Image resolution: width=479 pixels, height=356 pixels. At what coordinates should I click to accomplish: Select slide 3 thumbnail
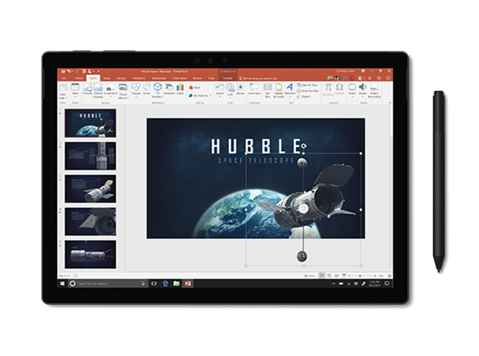(x=90, y=189)
